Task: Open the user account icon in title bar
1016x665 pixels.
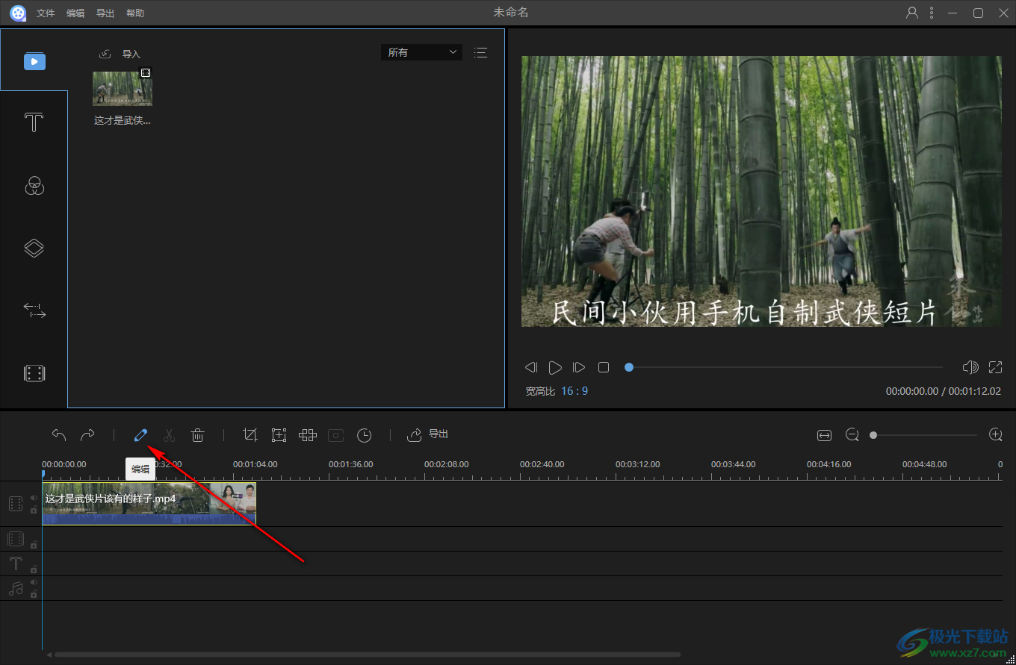Action: click(912, 13)
